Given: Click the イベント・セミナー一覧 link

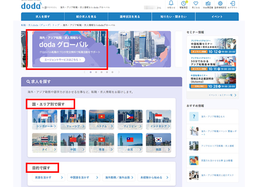Looking at the screenshot, I should 222,95.
